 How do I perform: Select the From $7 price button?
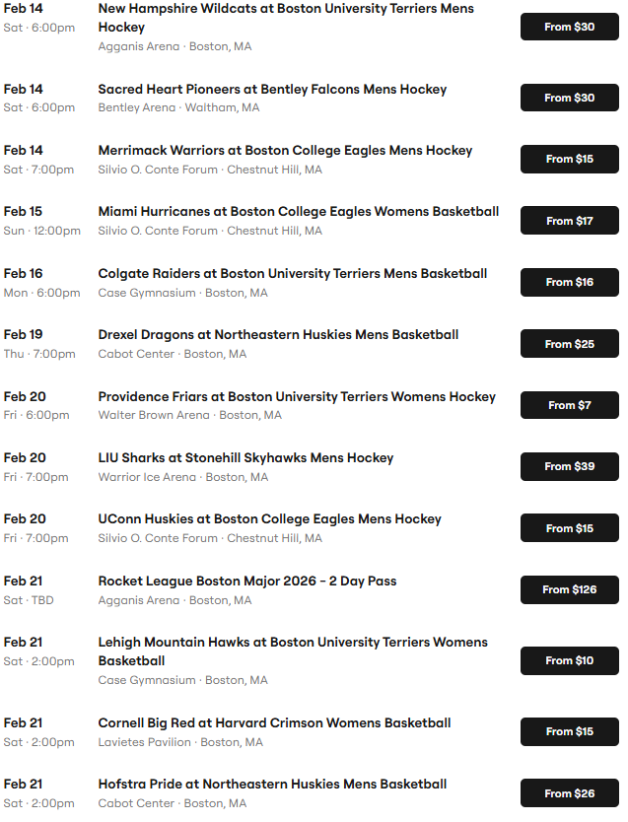click(x=569, y=405)
